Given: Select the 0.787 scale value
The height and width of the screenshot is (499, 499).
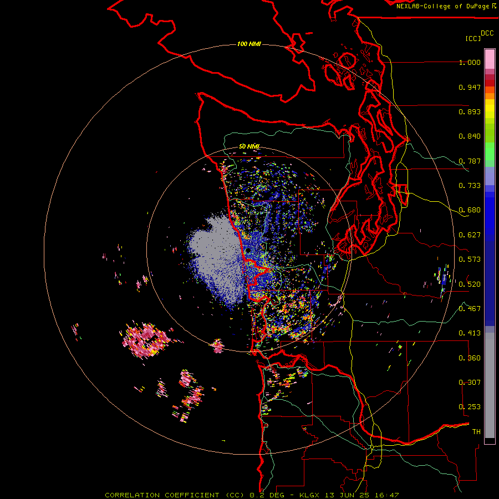Looking at the screenshot, I should pos(470,161).
